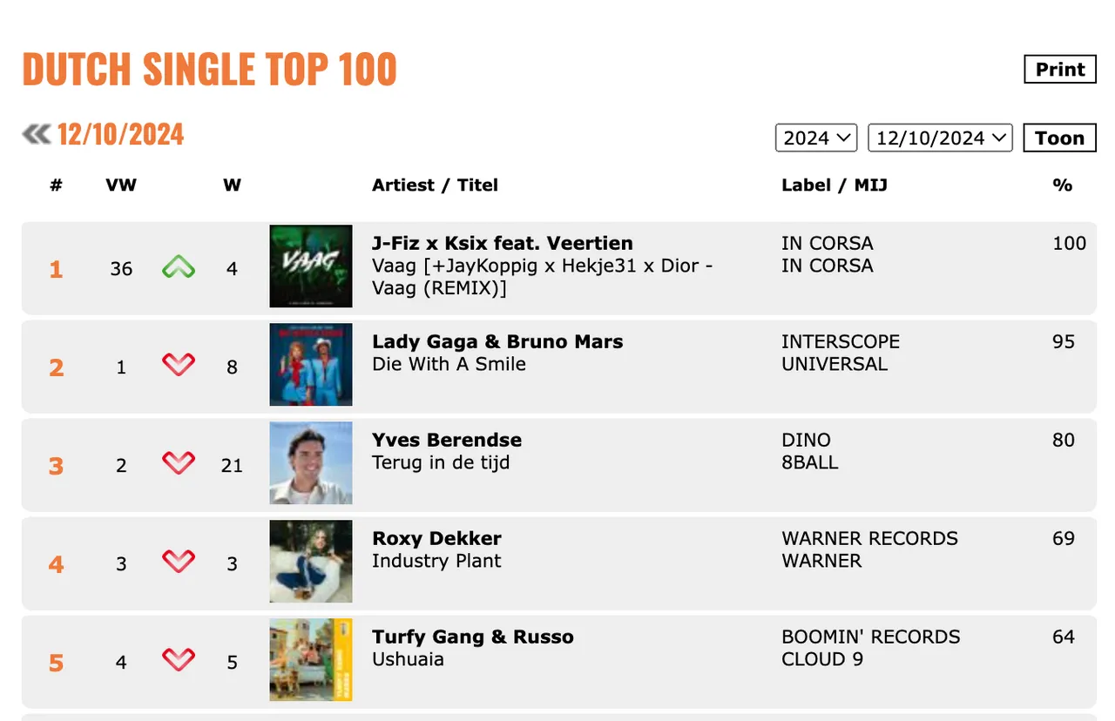This screenshot has width=1115, height=721.
Task: Go to previous week using double-arrow icon
Action: pos(37,134)
